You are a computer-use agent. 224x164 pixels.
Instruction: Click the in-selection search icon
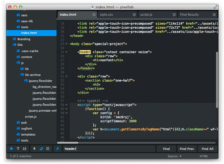(x=48, y=149)
